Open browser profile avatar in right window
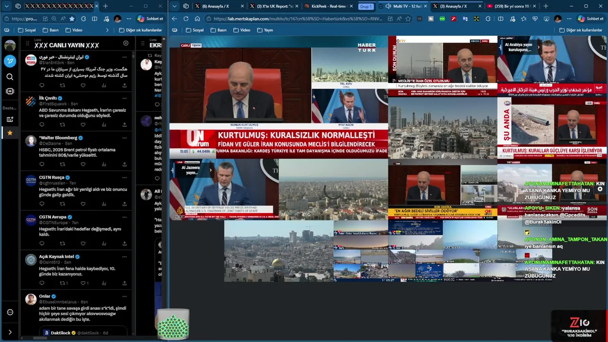This screenshot has width=608, height=342. (x=558, y=19)
